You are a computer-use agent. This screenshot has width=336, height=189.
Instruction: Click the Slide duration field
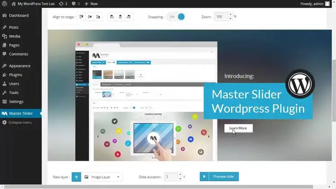point(171,177)
